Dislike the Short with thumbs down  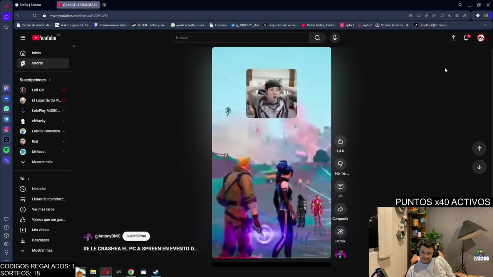340,164
